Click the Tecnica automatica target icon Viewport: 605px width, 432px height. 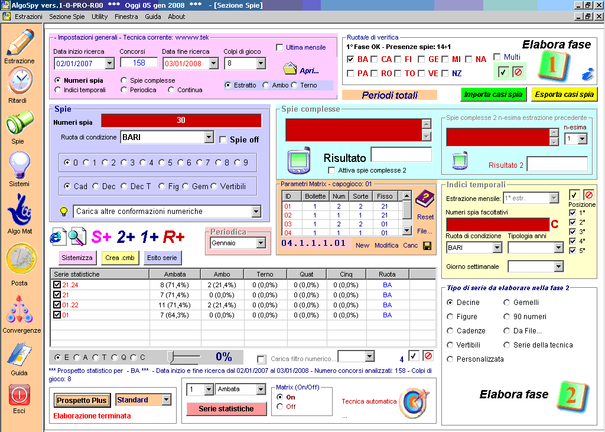click(414, 403)
